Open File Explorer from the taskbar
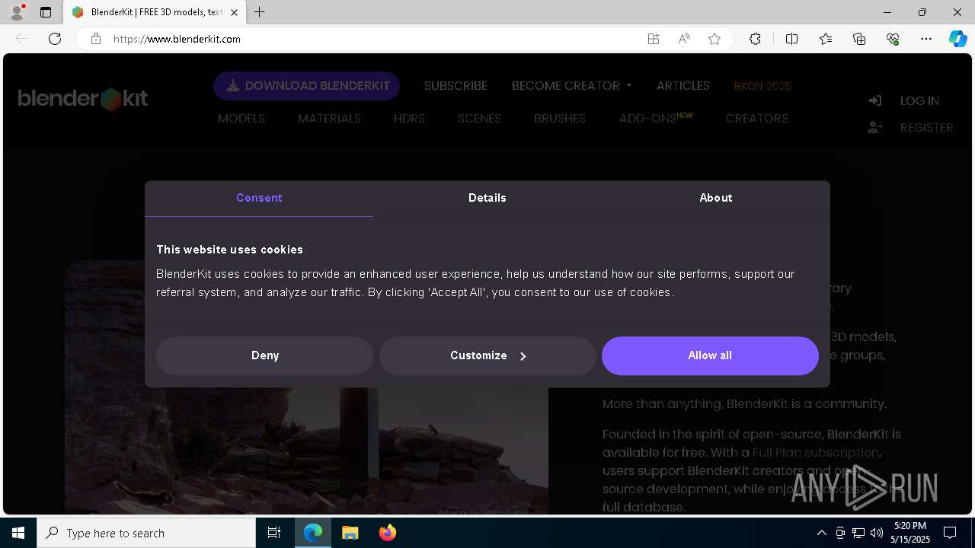Image resolution: width=975 pixels, height=548 pixels. pyautogui.click(x=350, y=533)
